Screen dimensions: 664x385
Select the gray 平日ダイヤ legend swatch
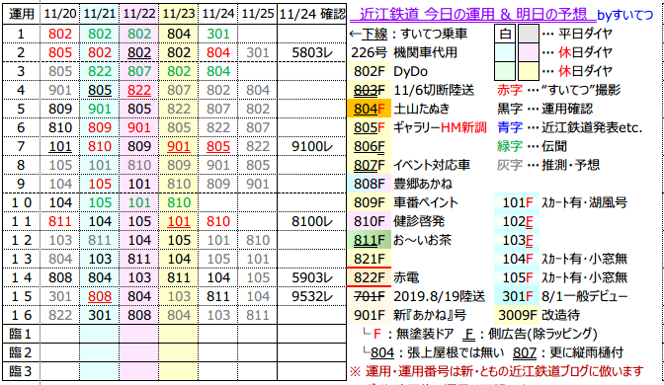(x=529, y=34)
